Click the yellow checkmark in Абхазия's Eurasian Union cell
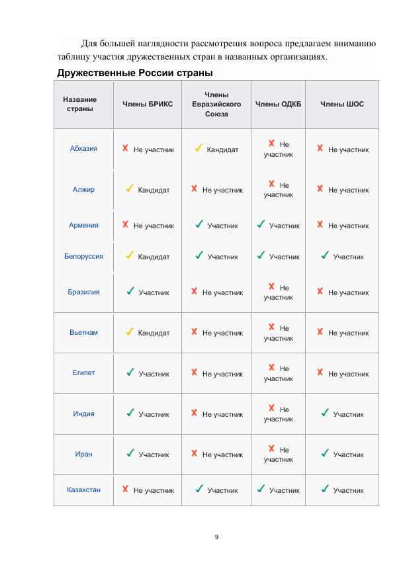Screen dimensions: 403x567 (x=198, y=149)
